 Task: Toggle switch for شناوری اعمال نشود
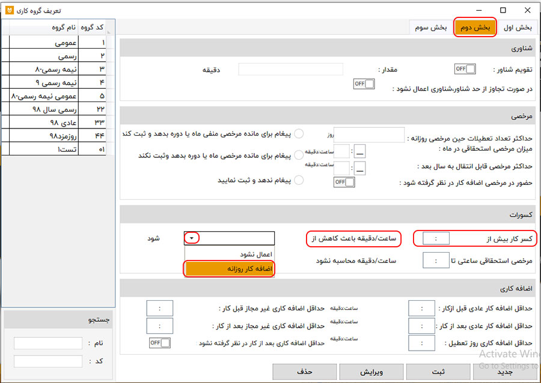coord(364,83)
